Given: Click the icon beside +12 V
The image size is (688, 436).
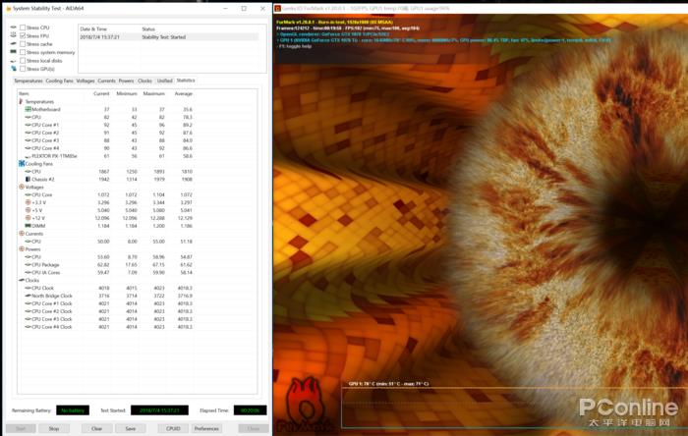Looking at the screenshot, I should coord(29,218).
